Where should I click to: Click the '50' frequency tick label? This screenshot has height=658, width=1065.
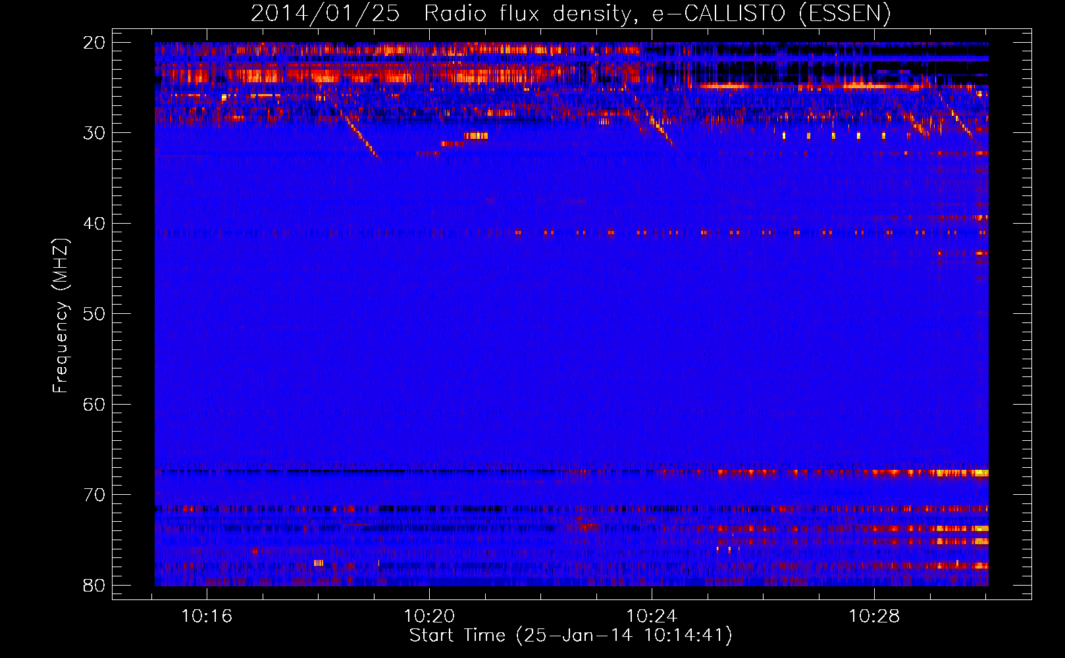coord(95,314)
